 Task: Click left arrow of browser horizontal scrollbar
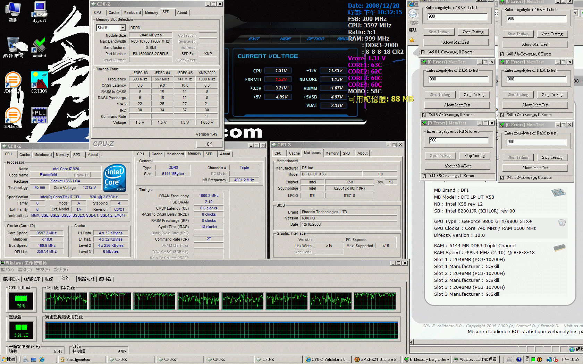[412, 342]
